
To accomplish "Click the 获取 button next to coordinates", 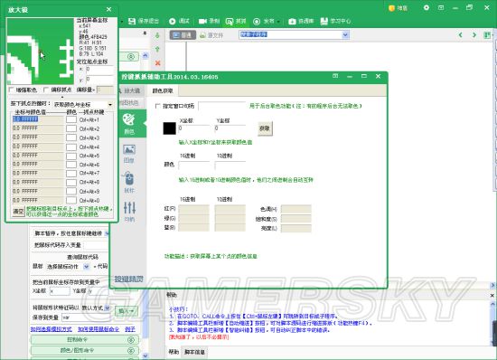I will [x=265, y=128].
